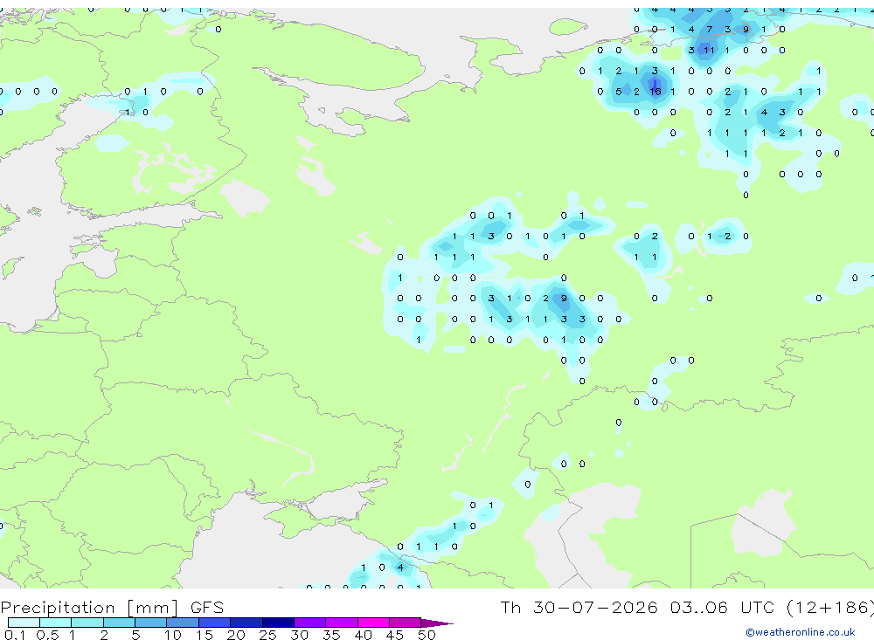This screenshot has height=640, width=874.
Task: Click the '7' precipitation value near the top
Action: pyautogui.click(x=709, y=30)
